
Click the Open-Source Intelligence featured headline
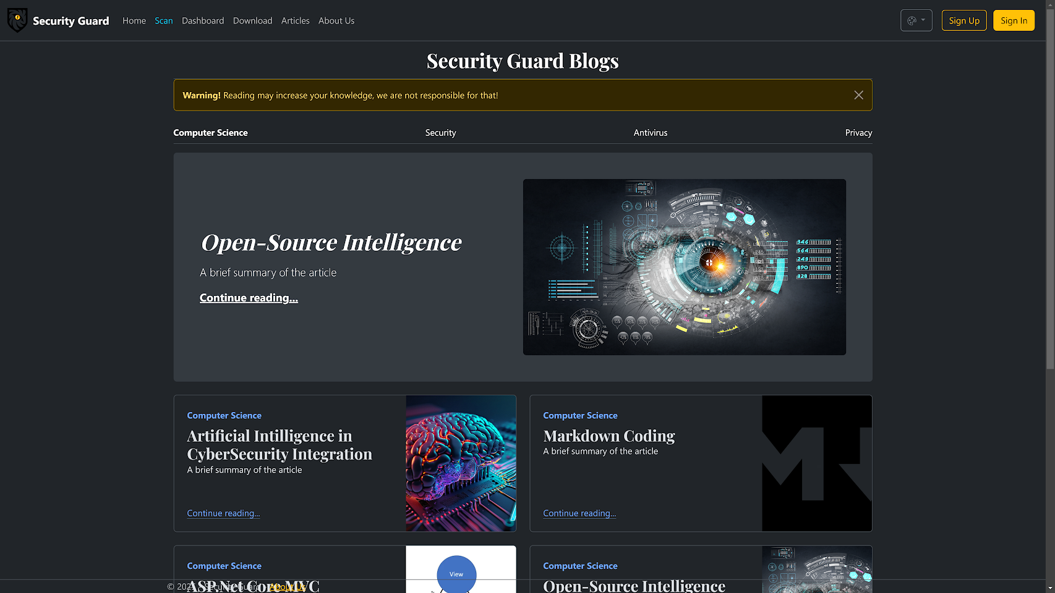(x=331, y=242)
